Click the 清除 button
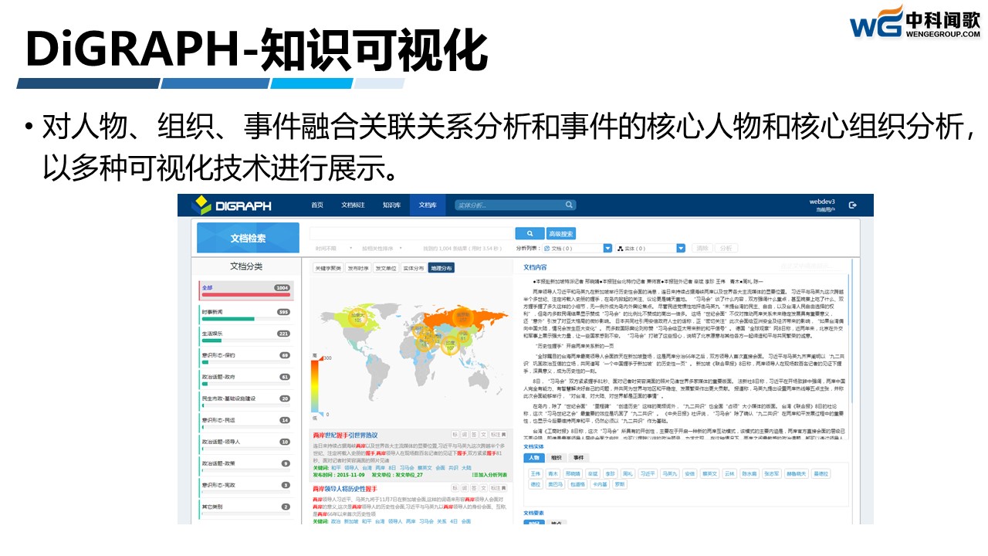Image resolution: width=988 pixels, height=556 pixels. tap(702, 249)
